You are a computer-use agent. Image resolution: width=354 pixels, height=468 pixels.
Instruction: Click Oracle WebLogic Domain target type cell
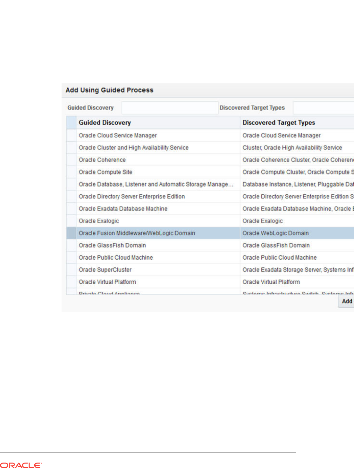pyautogui.click(x=297, y=233)
